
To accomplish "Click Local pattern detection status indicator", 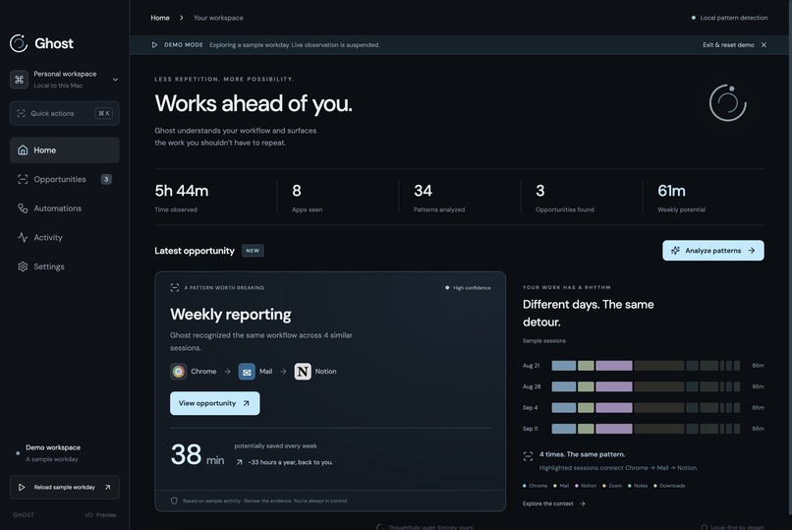I will [x=729, y=18].
